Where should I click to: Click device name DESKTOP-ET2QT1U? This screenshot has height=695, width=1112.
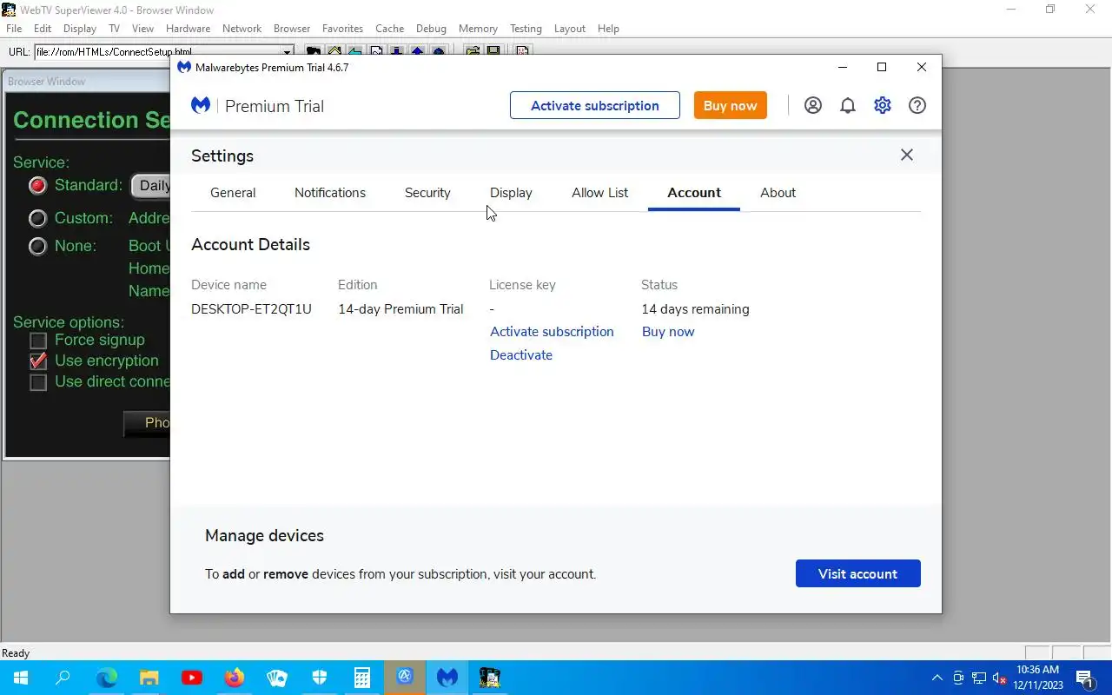(x=251, y=309)
